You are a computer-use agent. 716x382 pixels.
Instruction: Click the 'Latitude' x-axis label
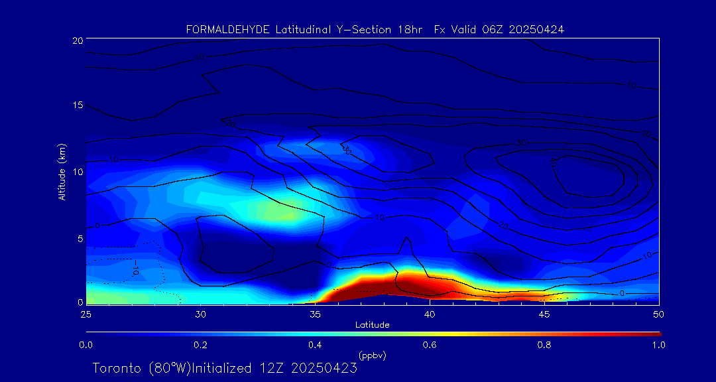click(372, 325)
